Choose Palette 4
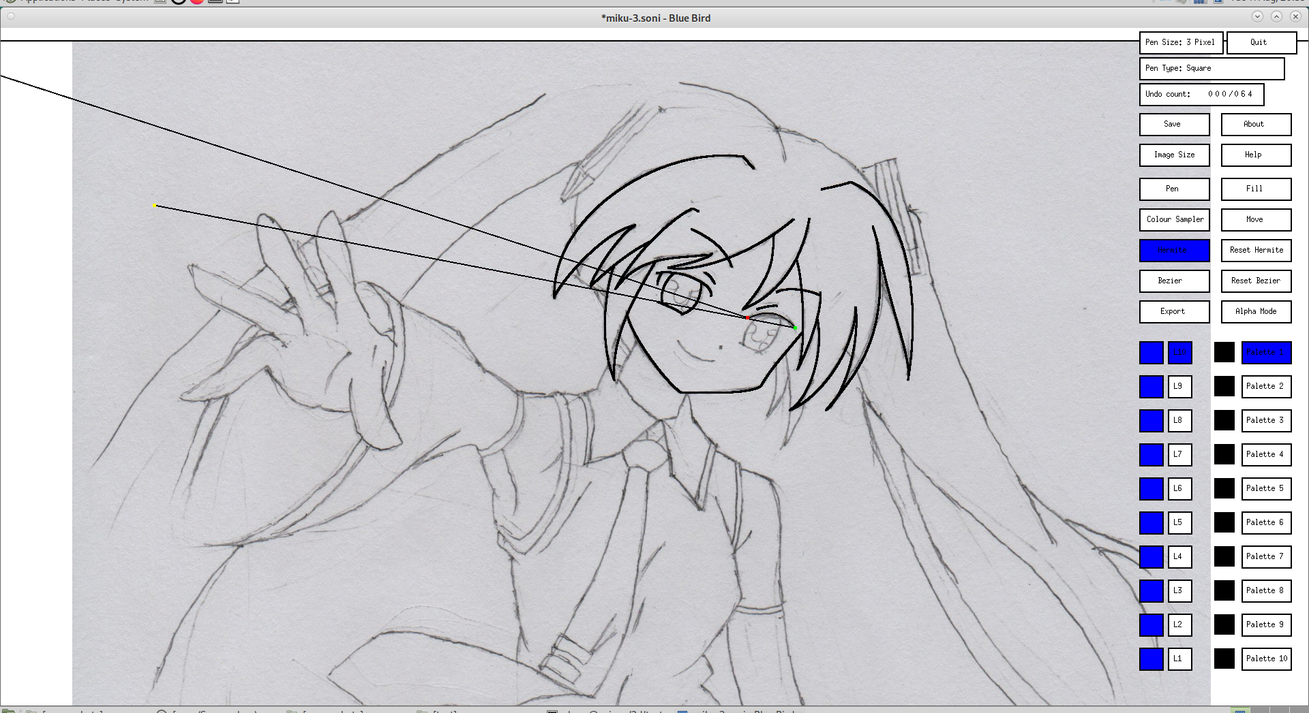The height and width of the screenshot is (713, 1309). pyautogui.click(x=1266, y=455)
